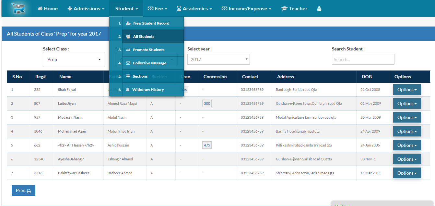Click the 300 concession badge
The image size is (435, 206).
[207, 103]
